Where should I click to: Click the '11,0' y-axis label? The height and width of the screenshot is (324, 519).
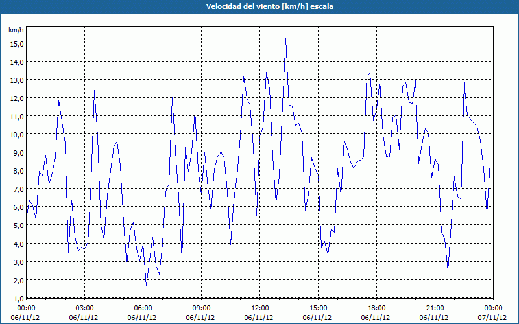click(x=16, y=116)
